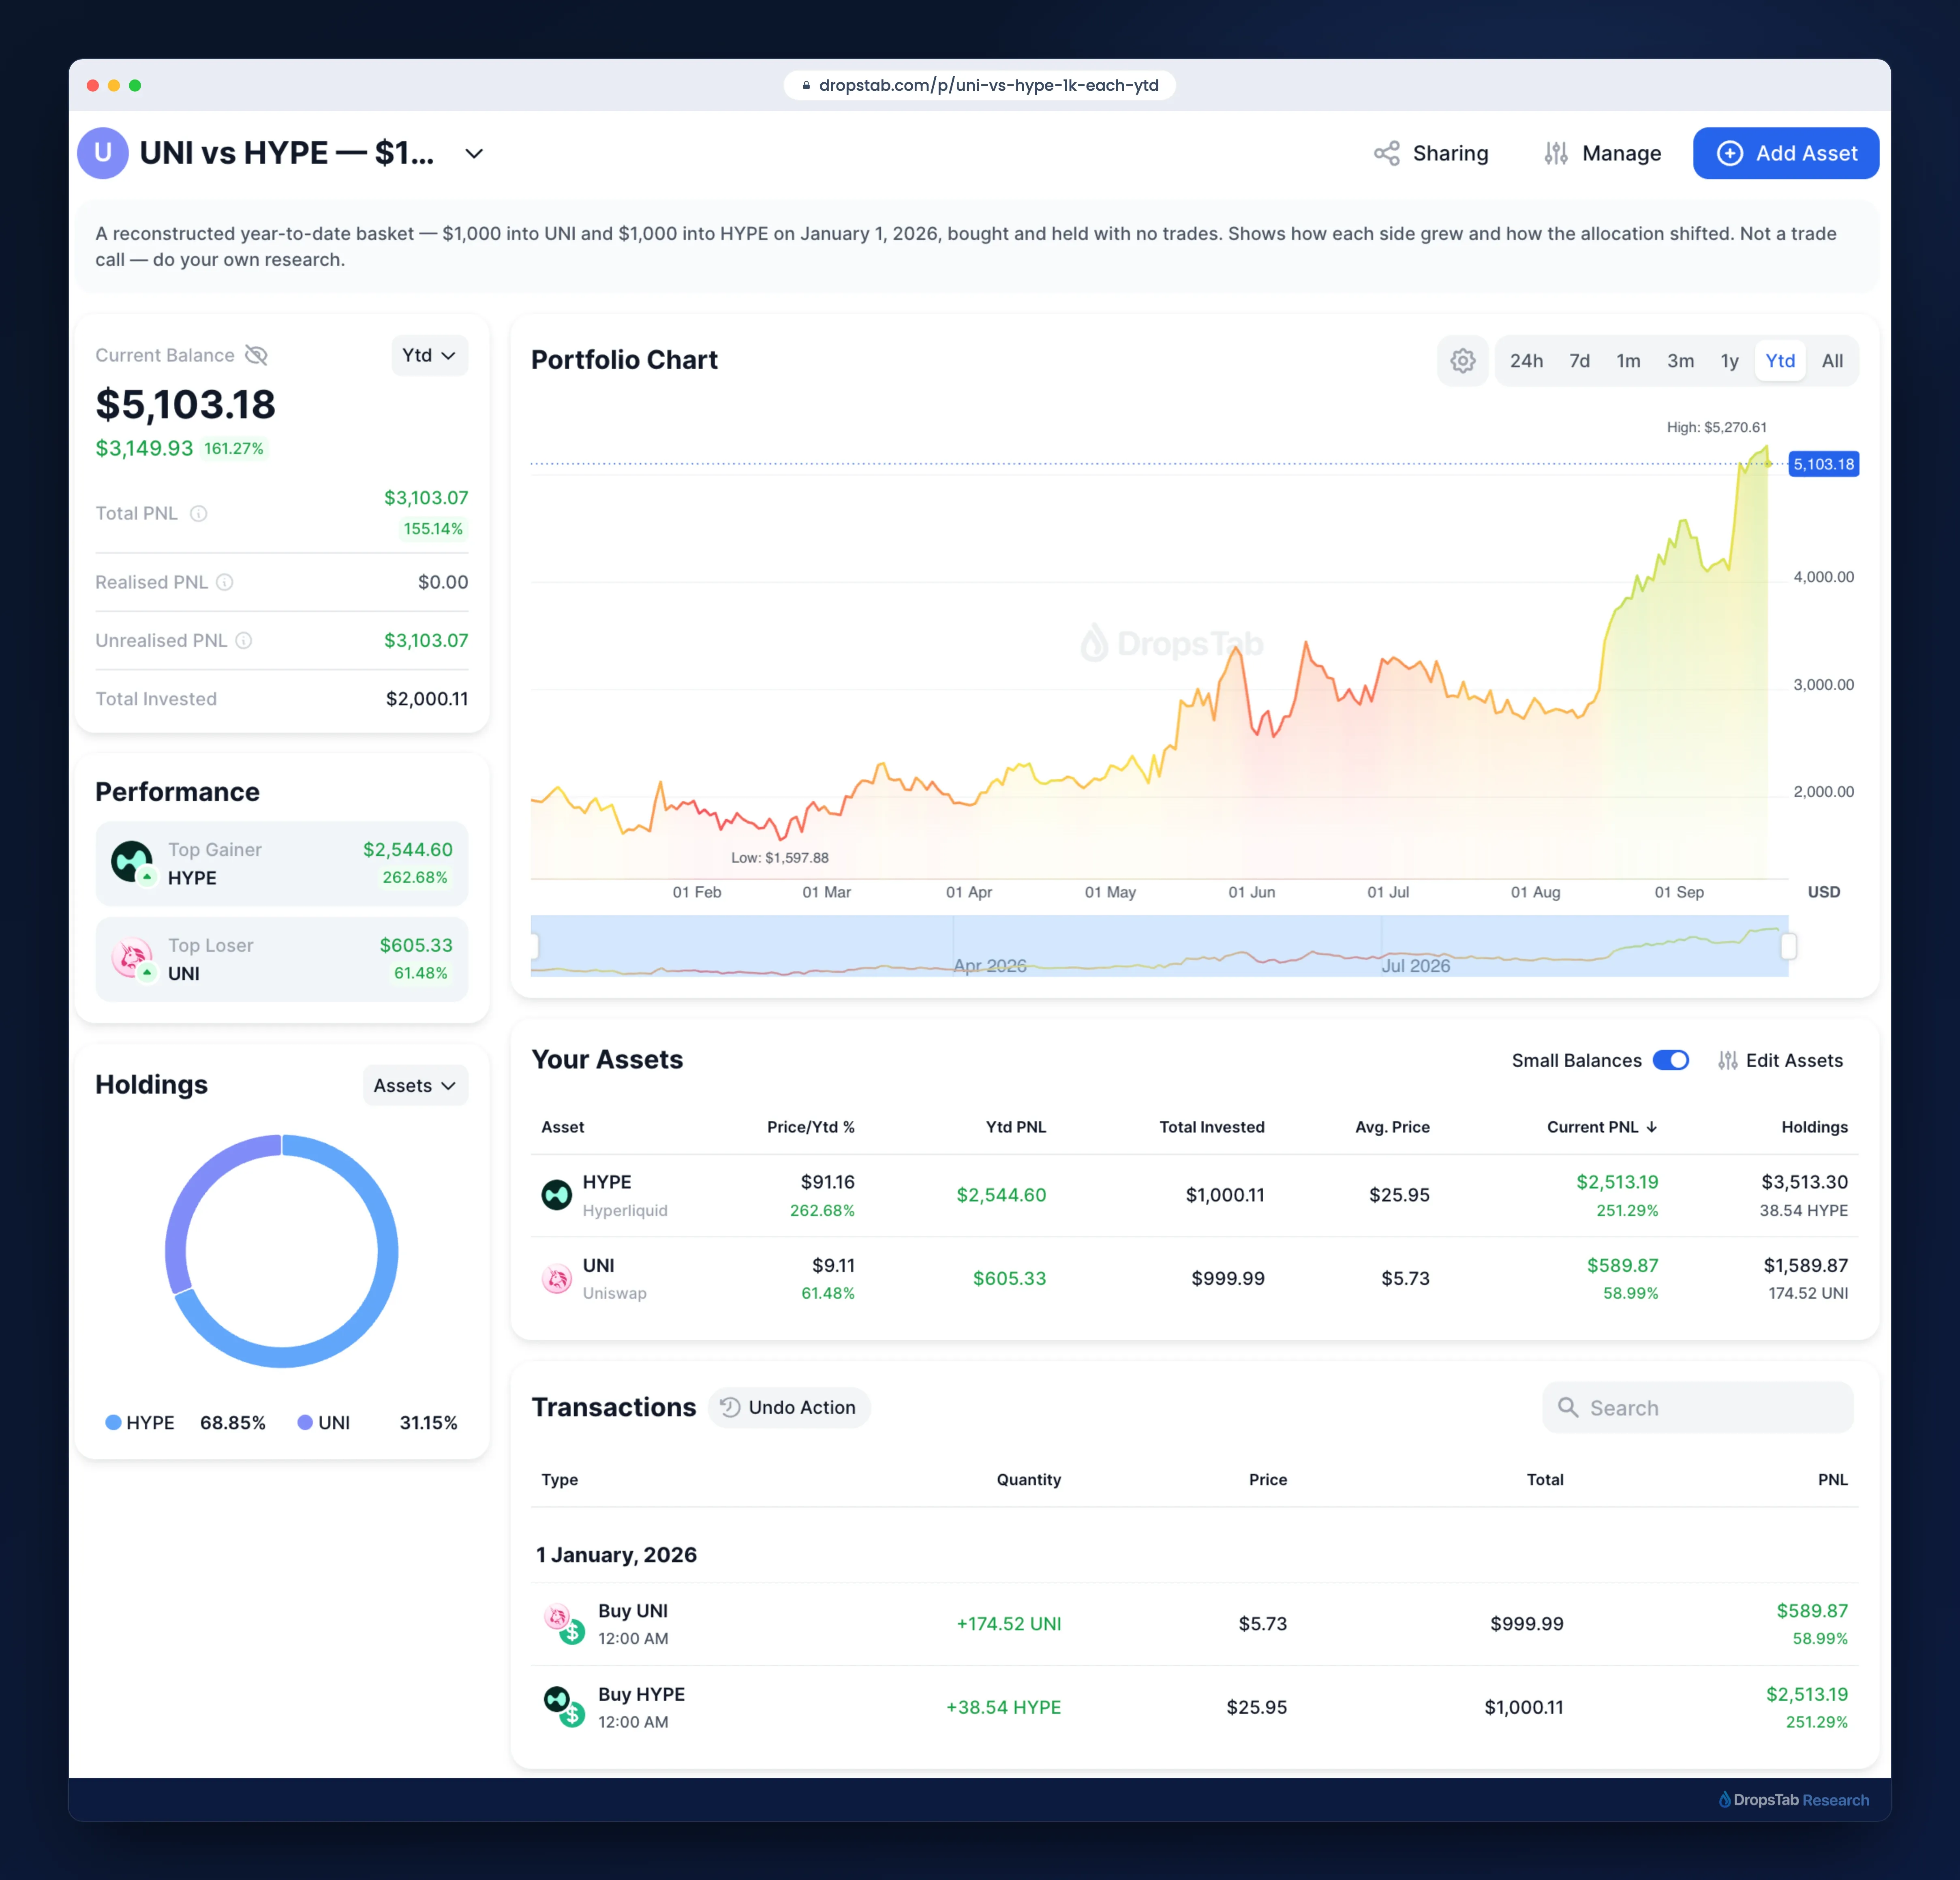
Task: Switch chart range to All
Action: click(1831, 361)
